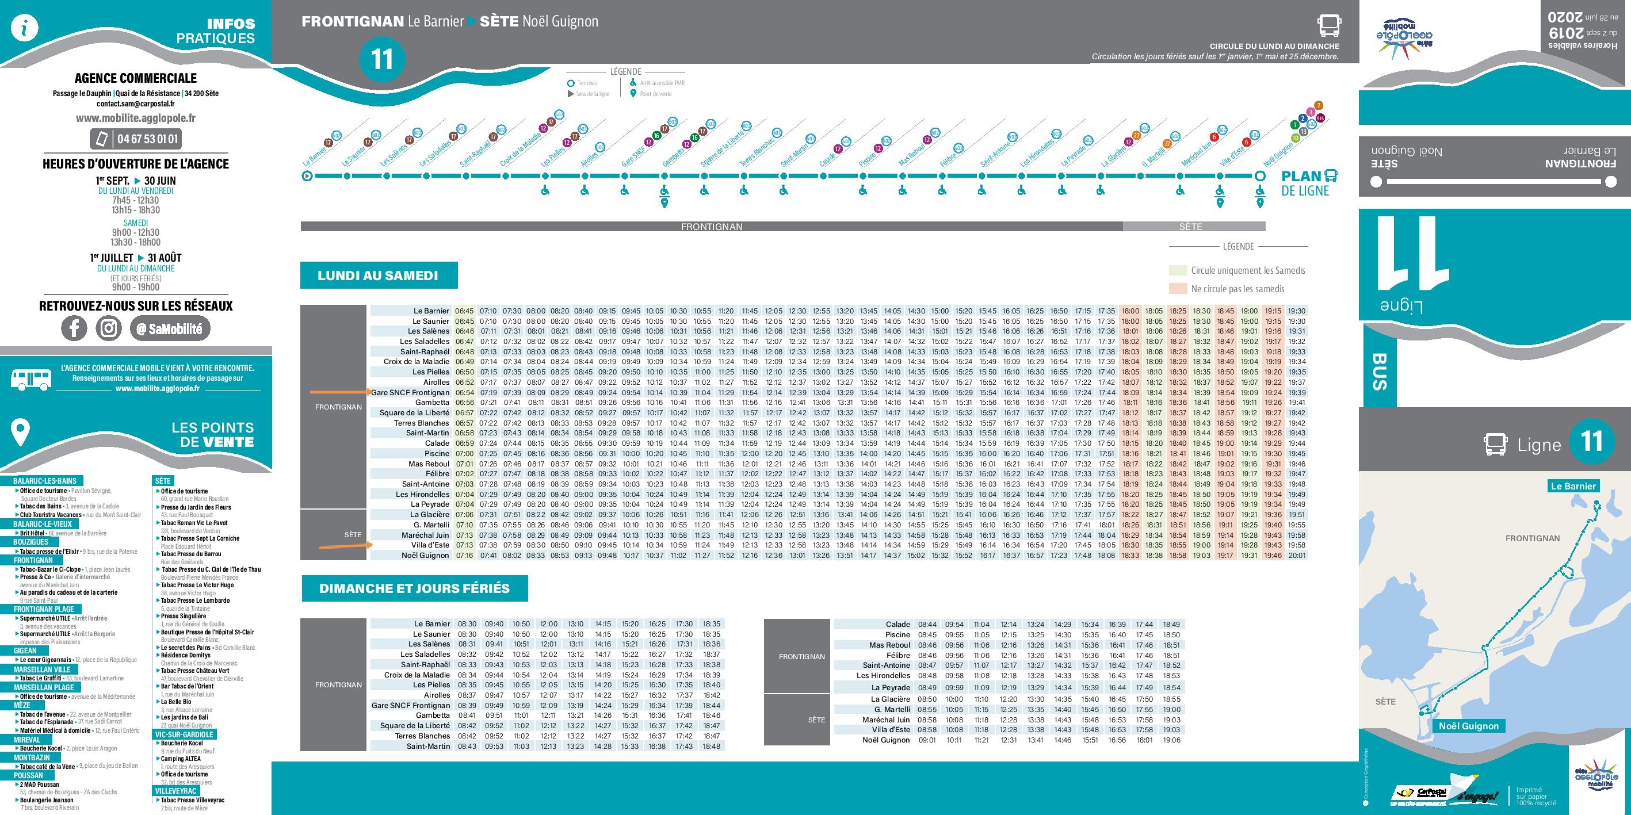1631x815 pixels.
Task: Click the Vic-sur-Gardiole sales point heading
Action: pyautogui.click(x=185, y=734)
